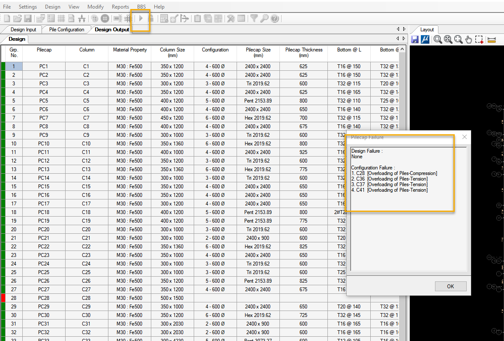504x341 pixels.
Task: Click the branching arrow icon in the toolbar
Action: 184,18
